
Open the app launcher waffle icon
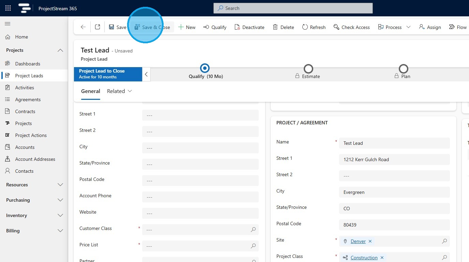(8, 8)
